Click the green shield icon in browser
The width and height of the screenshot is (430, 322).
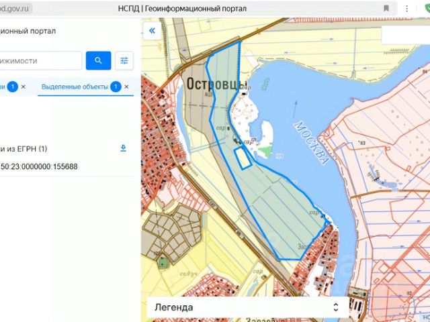(427, 9)
